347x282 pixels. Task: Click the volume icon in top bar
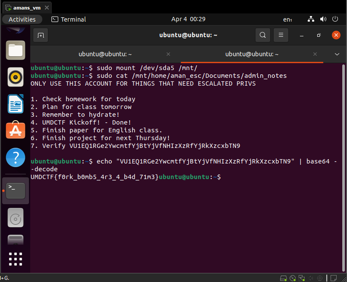[323, 19]
